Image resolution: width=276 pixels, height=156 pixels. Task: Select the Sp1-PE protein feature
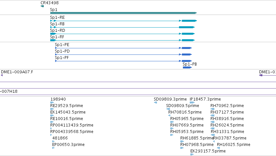[x=123, y=48]
